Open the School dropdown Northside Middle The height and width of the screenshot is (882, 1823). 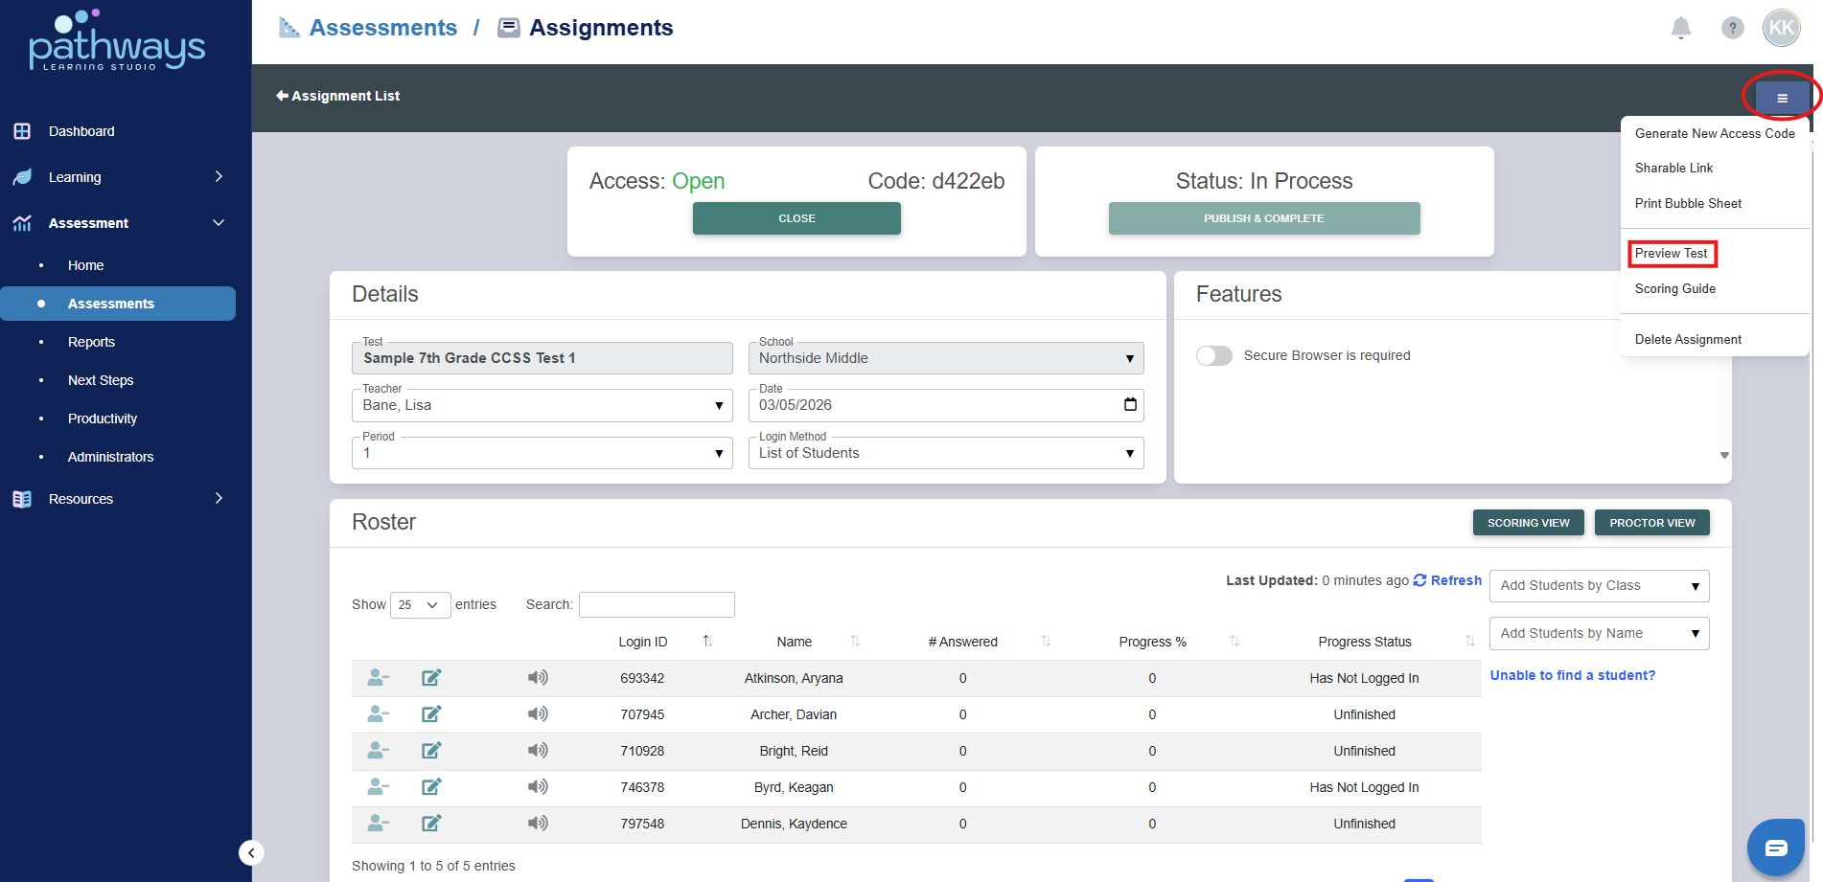[946, 358]
